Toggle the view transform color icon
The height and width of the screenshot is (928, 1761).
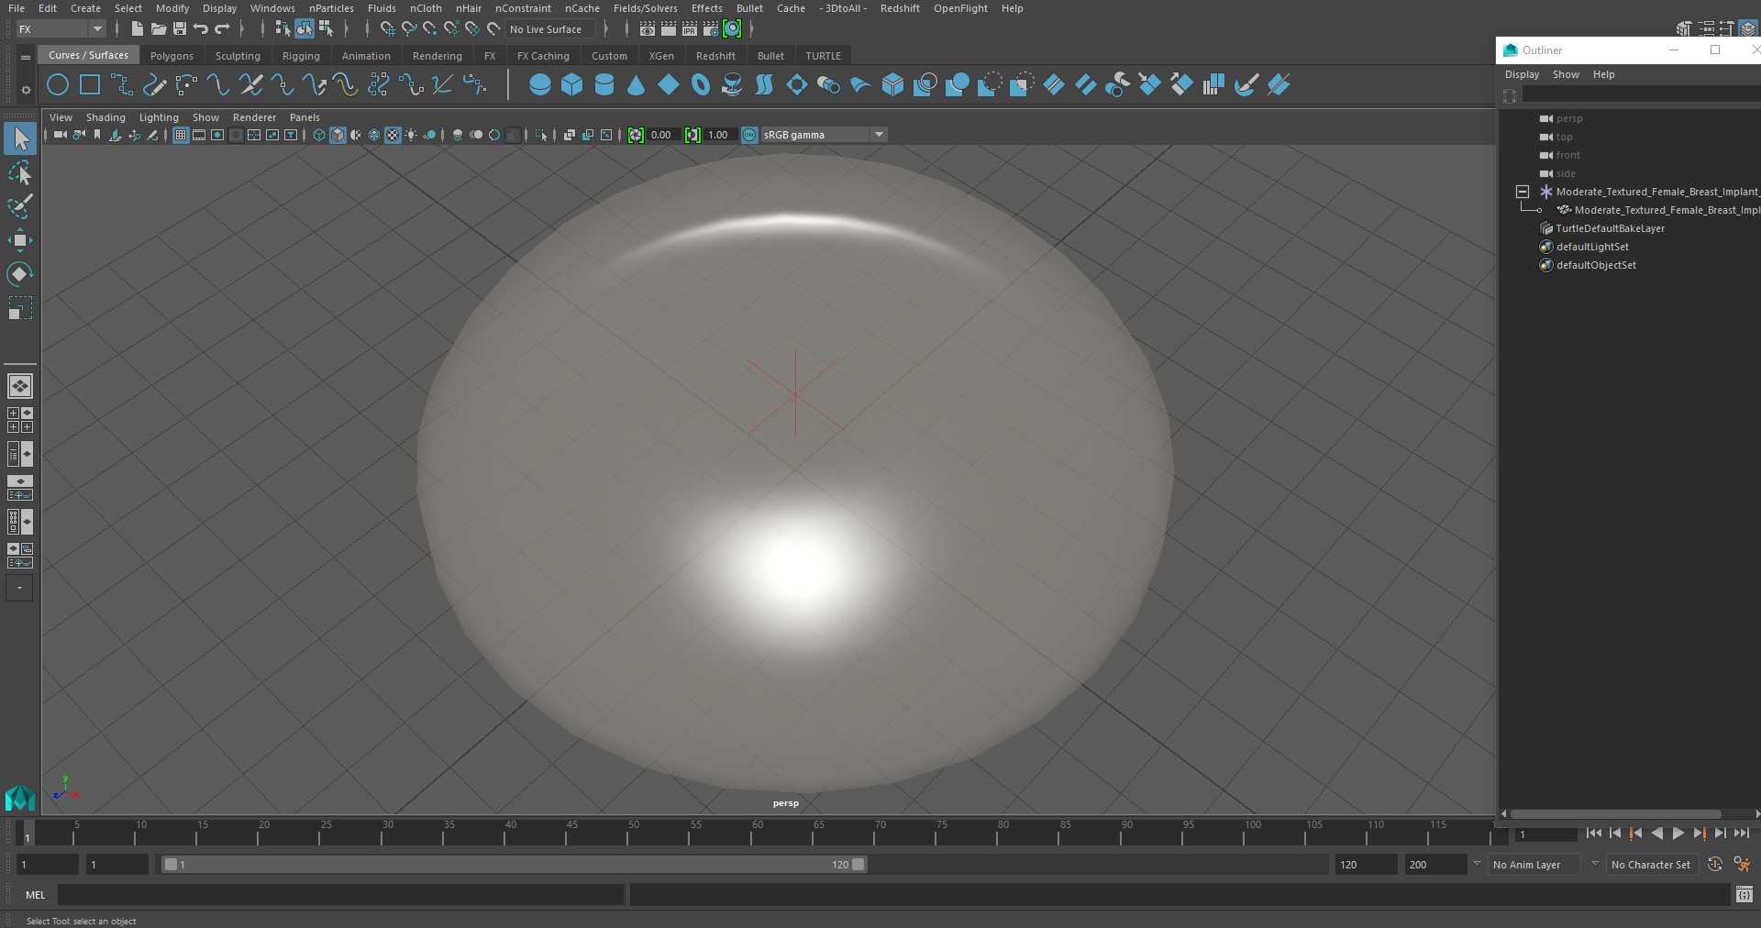[x=749, y=135]
